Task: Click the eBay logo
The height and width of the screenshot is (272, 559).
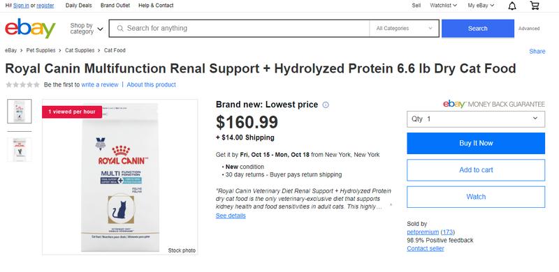Action: click(30, 28)
